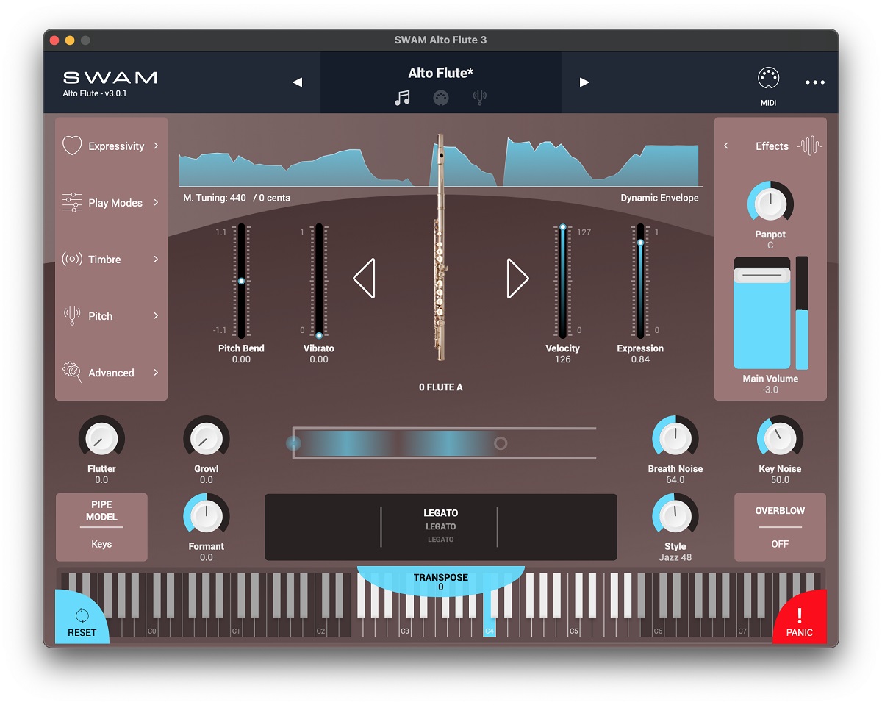882x705 pixels.
Task: Open the Play Modes menu
Action: click(x=115, y=203)
